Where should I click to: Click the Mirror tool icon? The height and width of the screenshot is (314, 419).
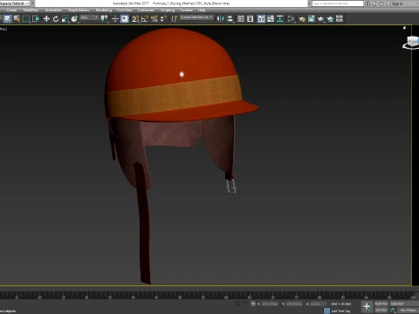[x=220, y=19]
